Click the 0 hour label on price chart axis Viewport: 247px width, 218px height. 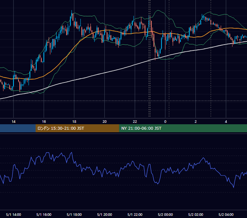point(165,122)
